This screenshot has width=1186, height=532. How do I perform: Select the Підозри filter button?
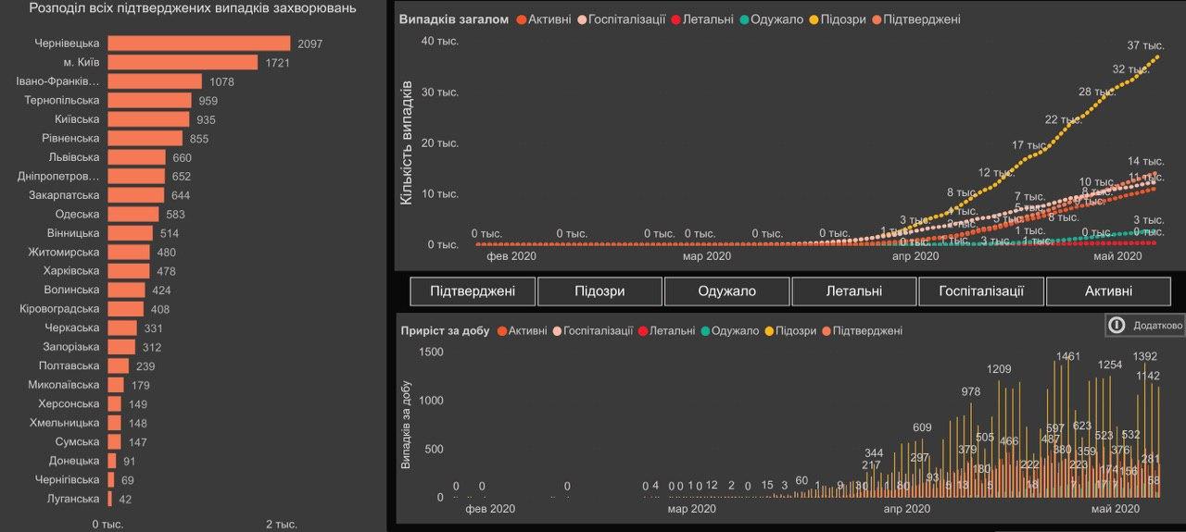[x=599, y=291]
